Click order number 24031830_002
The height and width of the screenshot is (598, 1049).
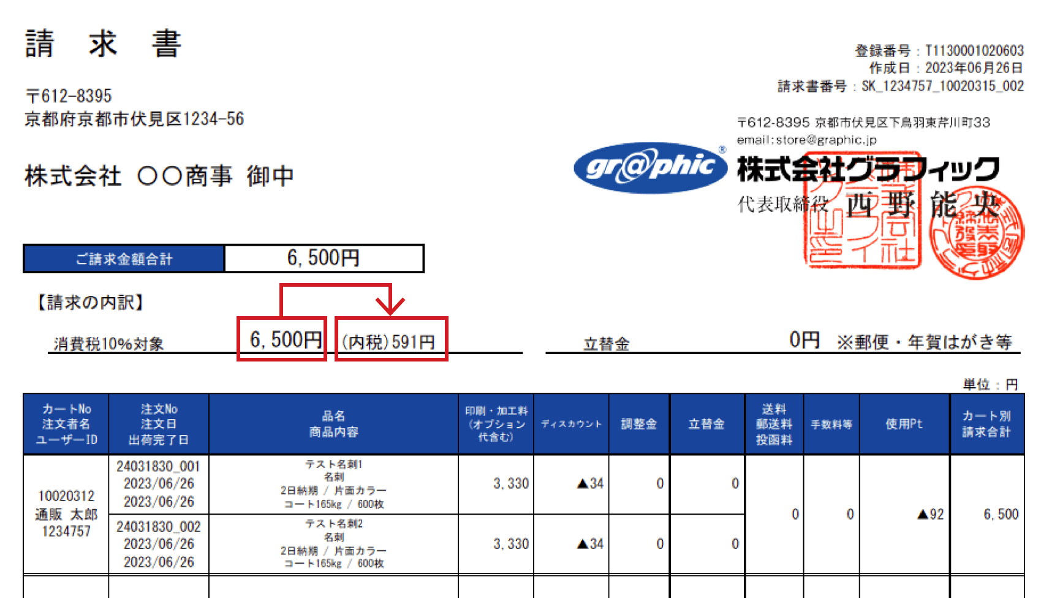point(159,526)
